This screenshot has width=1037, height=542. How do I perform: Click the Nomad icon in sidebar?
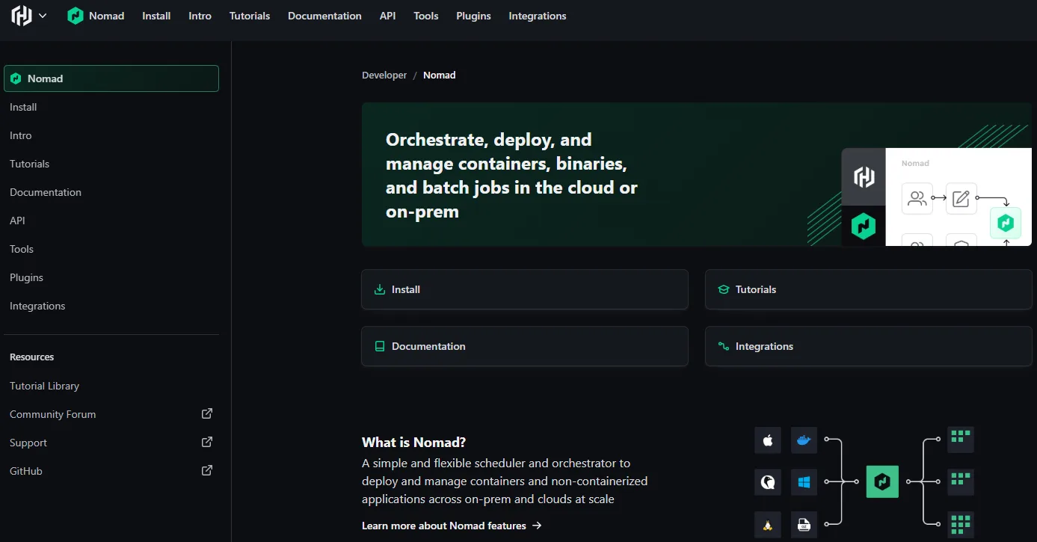point(16,78)
